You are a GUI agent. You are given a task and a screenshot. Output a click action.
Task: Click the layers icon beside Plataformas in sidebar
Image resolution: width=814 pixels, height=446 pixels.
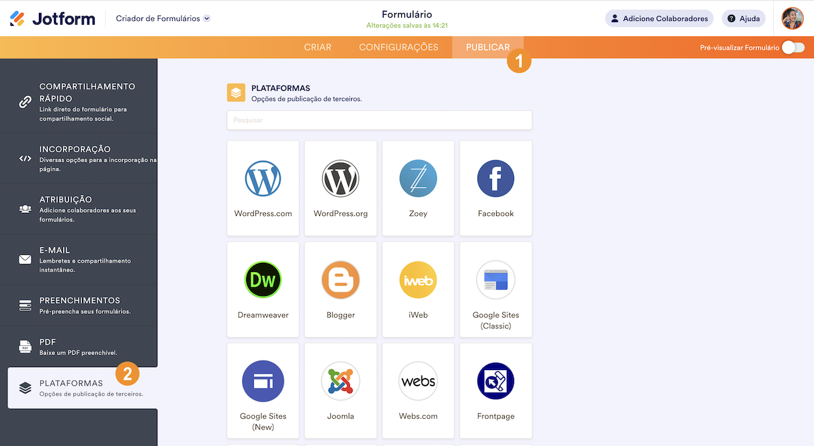coord(25,388)
